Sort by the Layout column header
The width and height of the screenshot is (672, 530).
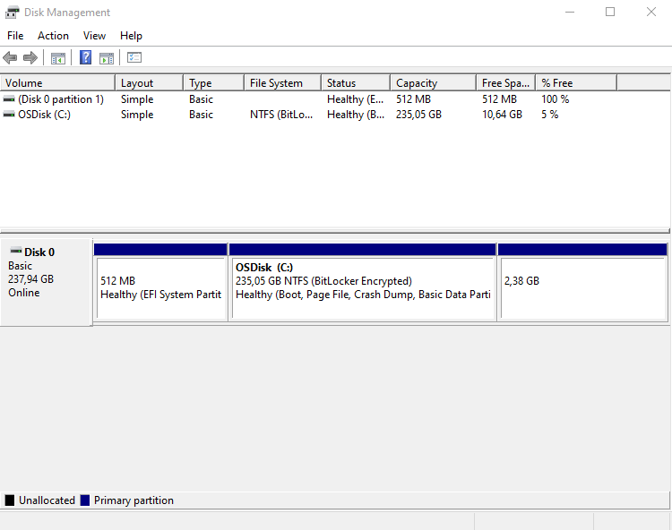pyautogui.click(x=149, y=82)
